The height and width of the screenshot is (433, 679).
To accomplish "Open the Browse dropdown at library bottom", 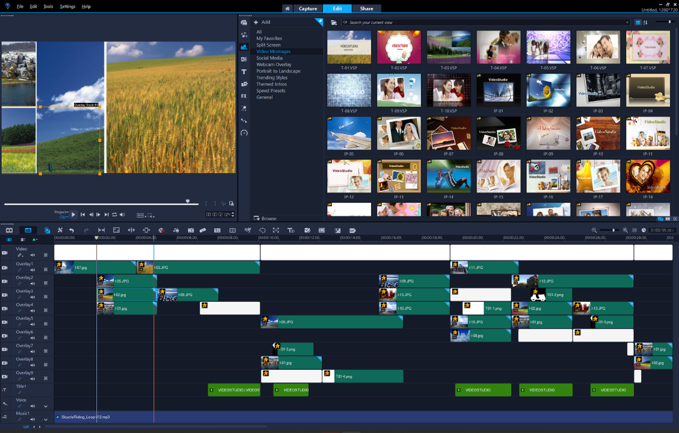I will click(265, 218).
